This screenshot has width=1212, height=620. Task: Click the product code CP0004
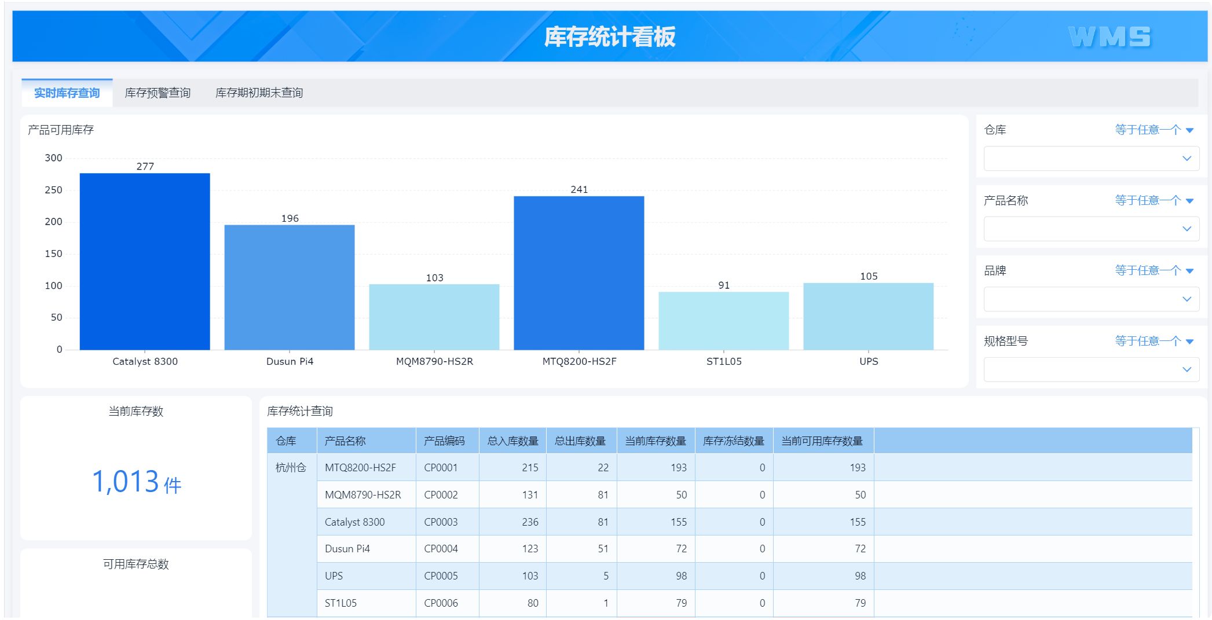point(441,548)
